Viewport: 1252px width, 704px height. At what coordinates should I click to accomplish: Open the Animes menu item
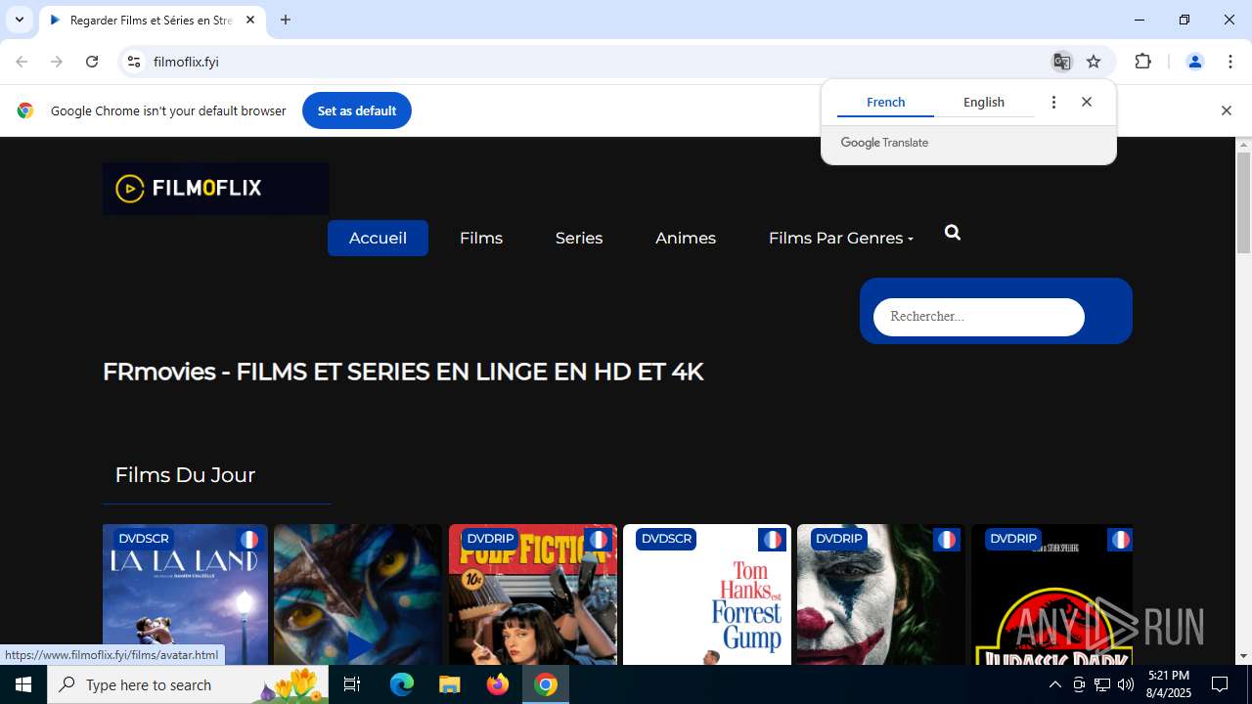[x=686, y=238]
